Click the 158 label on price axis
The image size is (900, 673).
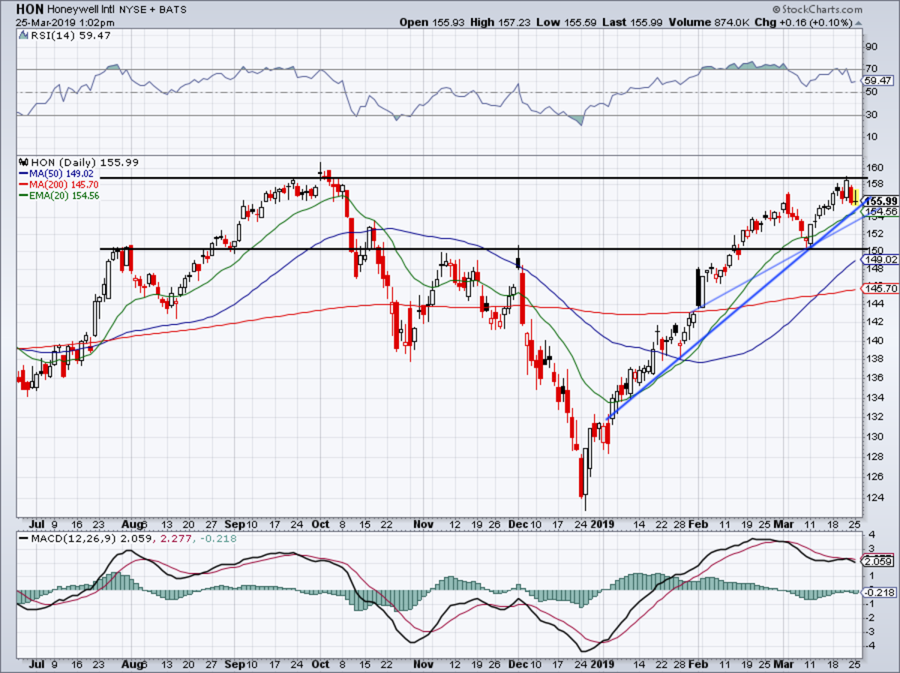pyautogui.click(x=874, y=185)
